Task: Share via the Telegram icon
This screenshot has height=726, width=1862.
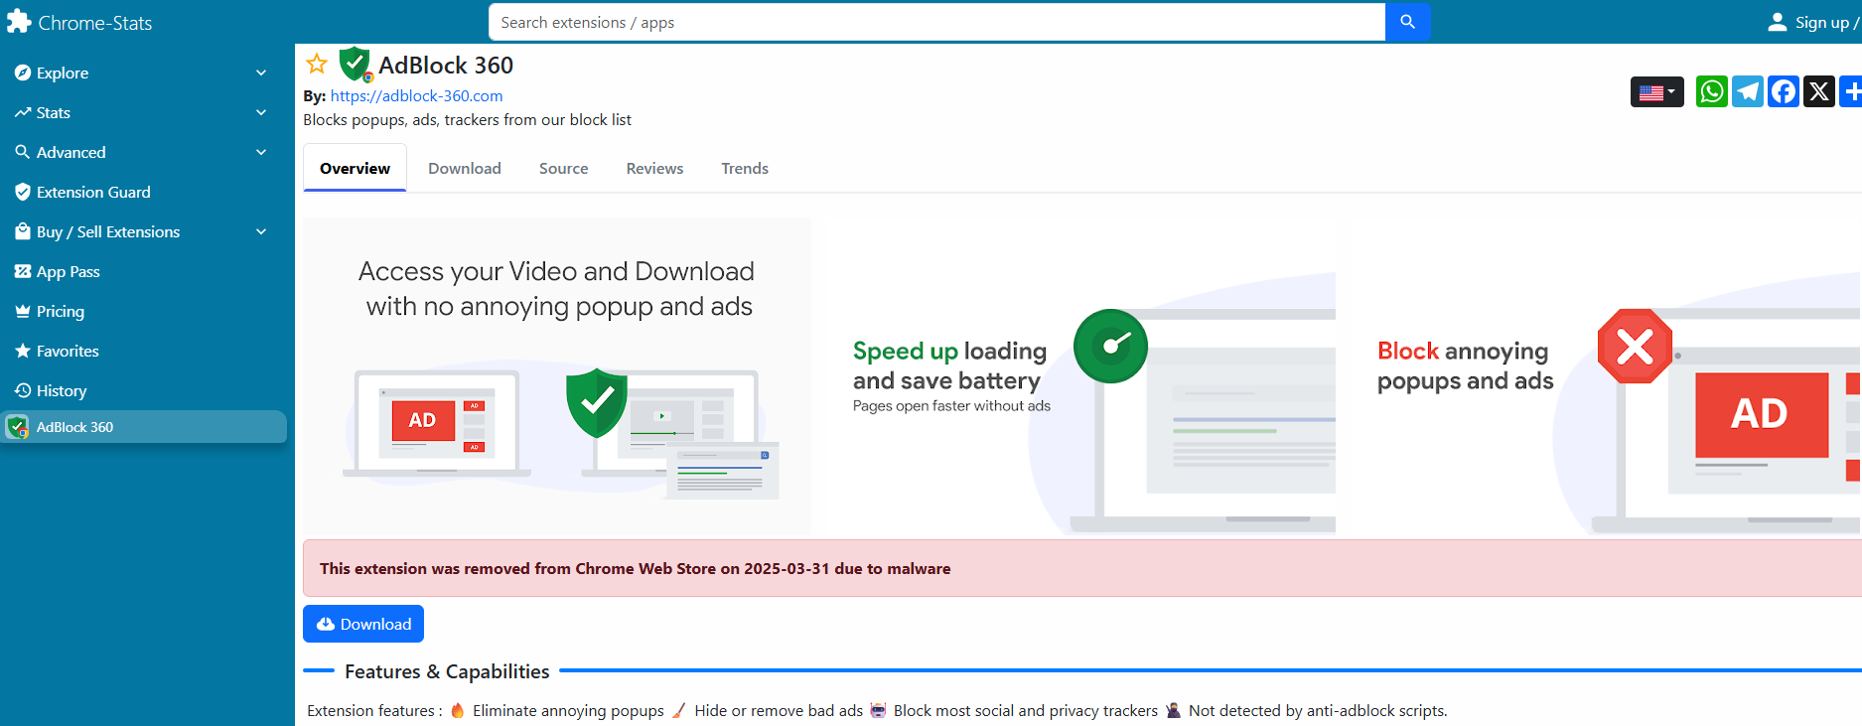Action: 1748,91
